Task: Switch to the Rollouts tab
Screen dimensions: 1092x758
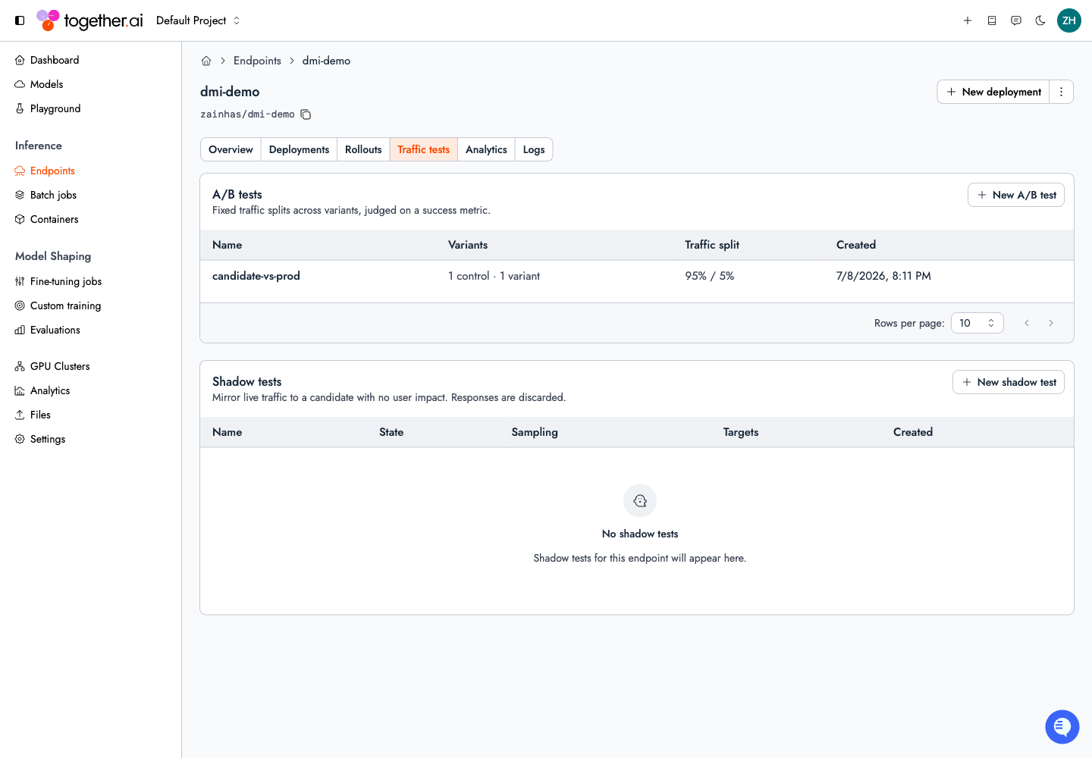Action: click(363, 149)
